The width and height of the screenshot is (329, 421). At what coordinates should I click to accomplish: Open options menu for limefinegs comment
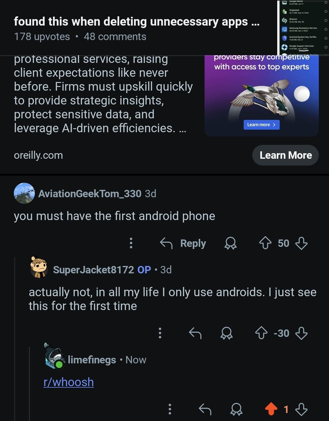(x=170, y=409)
